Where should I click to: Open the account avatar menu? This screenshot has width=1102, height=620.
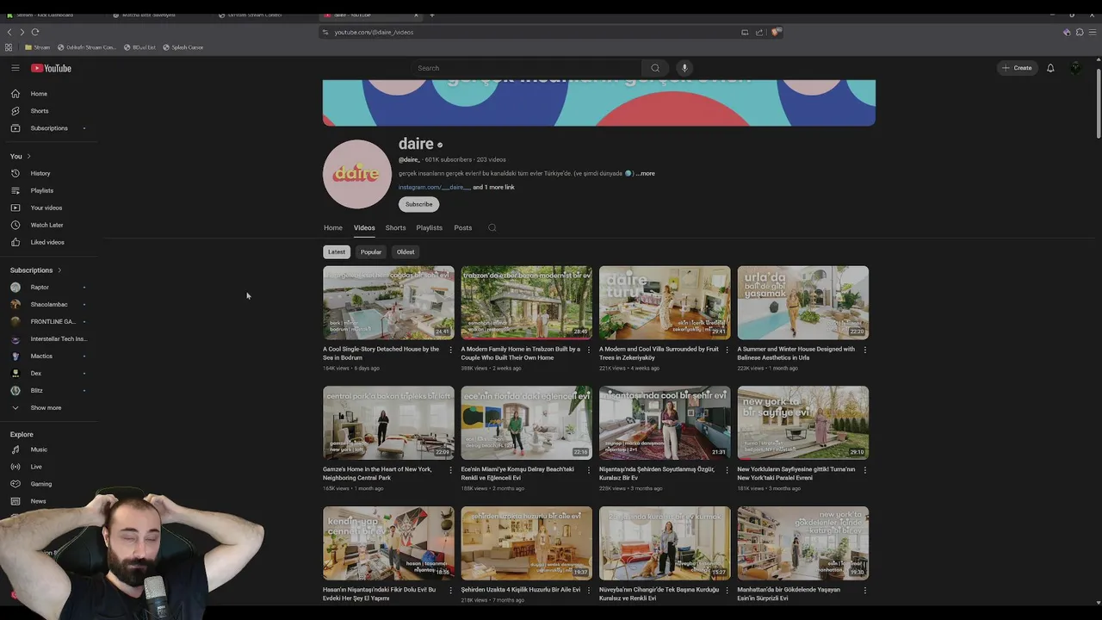click(x=1075, y=68)
